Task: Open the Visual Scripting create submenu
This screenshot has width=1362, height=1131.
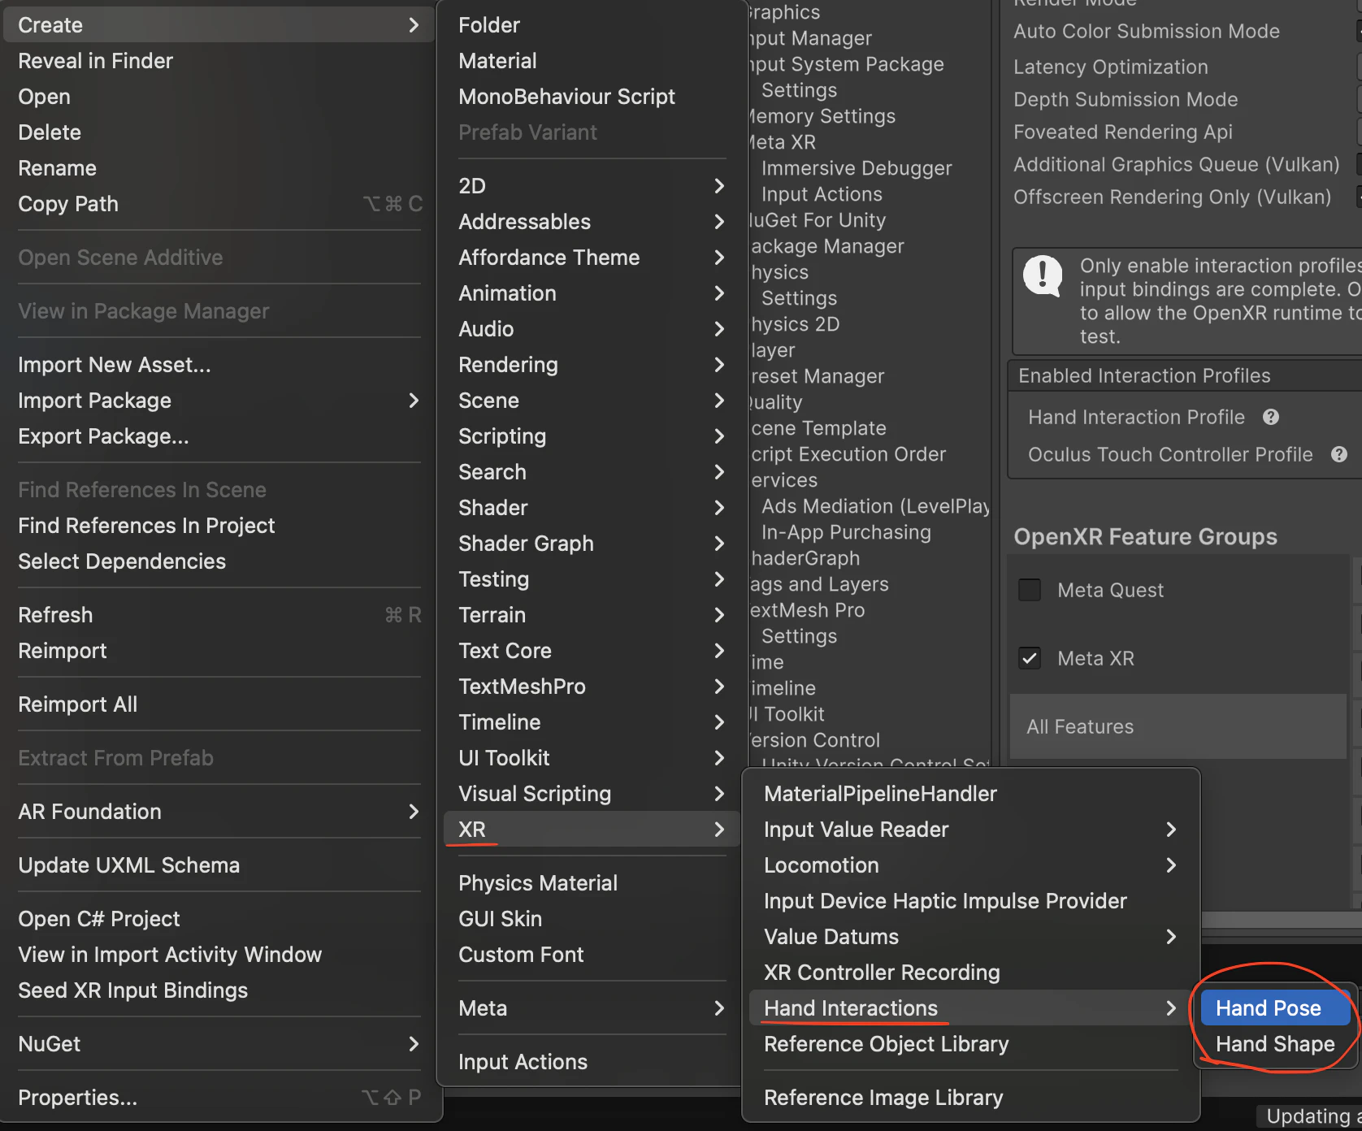Action: tap(592, 794)
